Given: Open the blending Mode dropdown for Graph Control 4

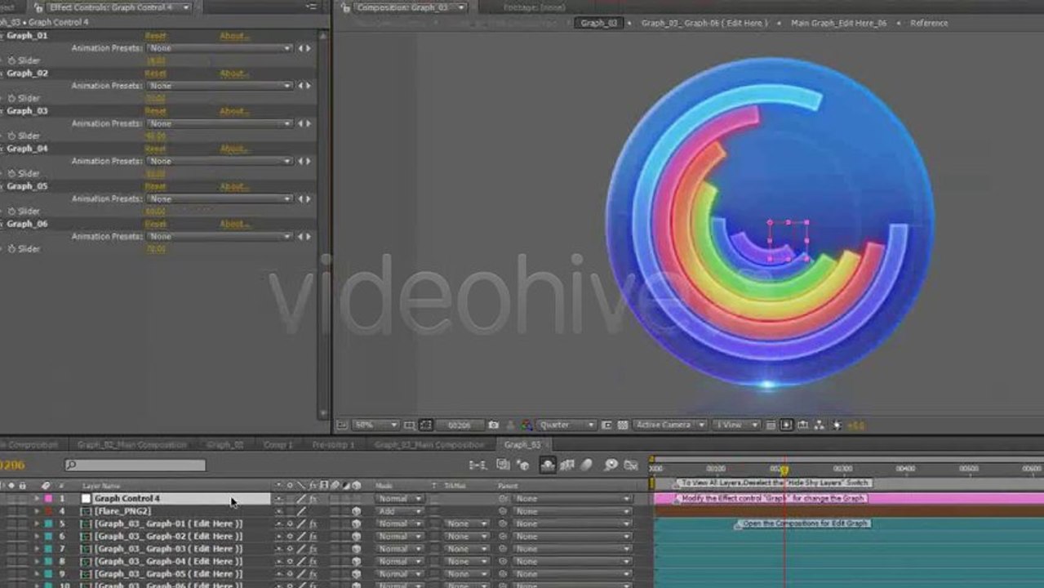Looking at the screenshot, I should (399, 498).
